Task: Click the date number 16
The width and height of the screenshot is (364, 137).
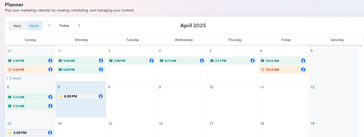Action: pyautogui.click(x=161, y=124)
